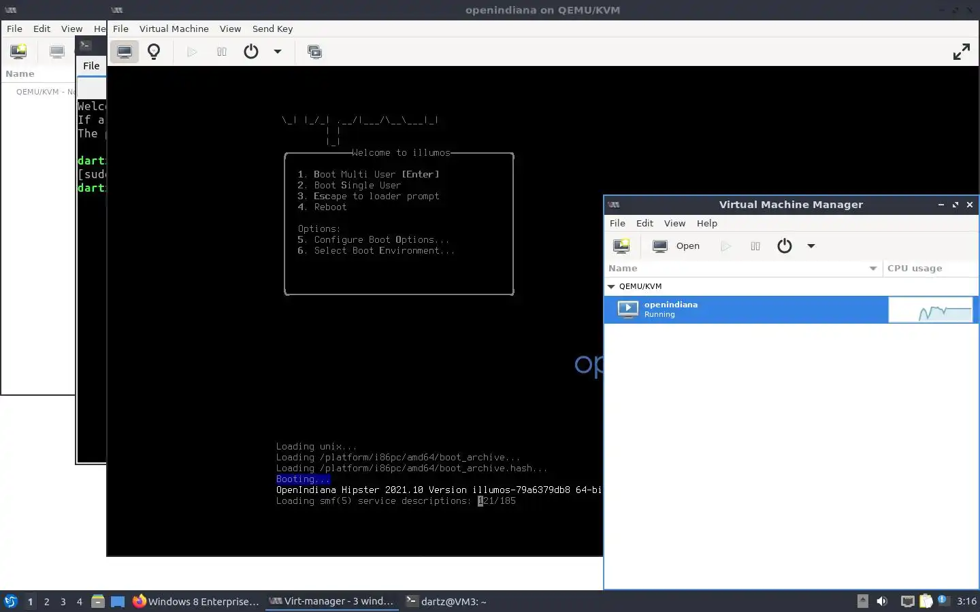Click power icon in front Manager toolbar
This screenshot has height=612, width=980.
(x=785, y=246)
